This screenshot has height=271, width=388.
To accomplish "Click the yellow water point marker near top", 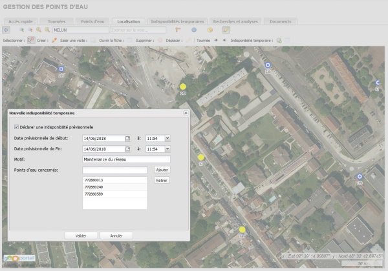I will (183, 86).
